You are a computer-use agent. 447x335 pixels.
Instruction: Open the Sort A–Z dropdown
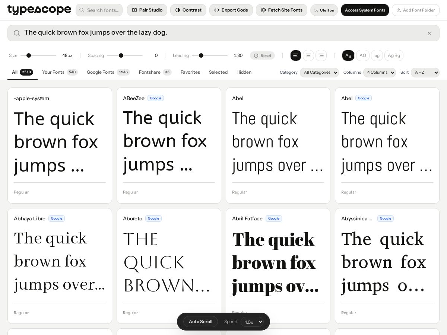point(425,72)
